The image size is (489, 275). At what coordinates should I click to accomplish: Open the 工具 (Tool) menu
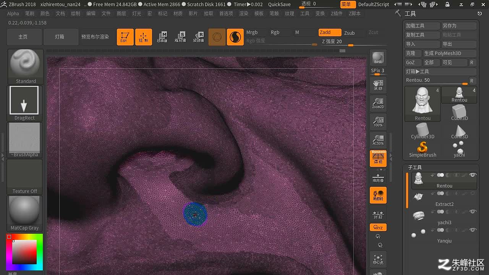305,13
